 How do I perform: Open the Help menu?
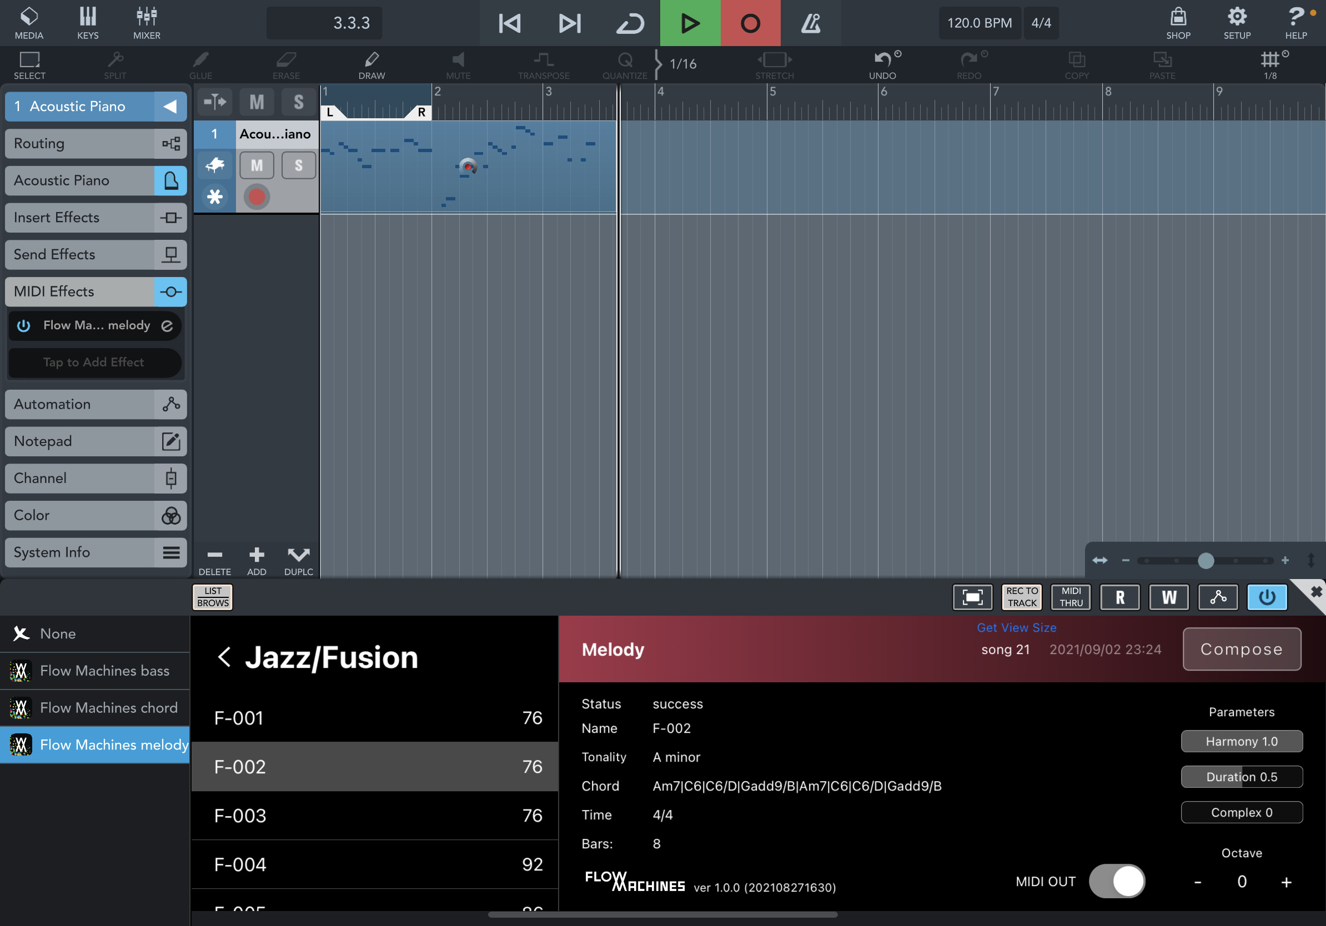[x=1296, y=23]
